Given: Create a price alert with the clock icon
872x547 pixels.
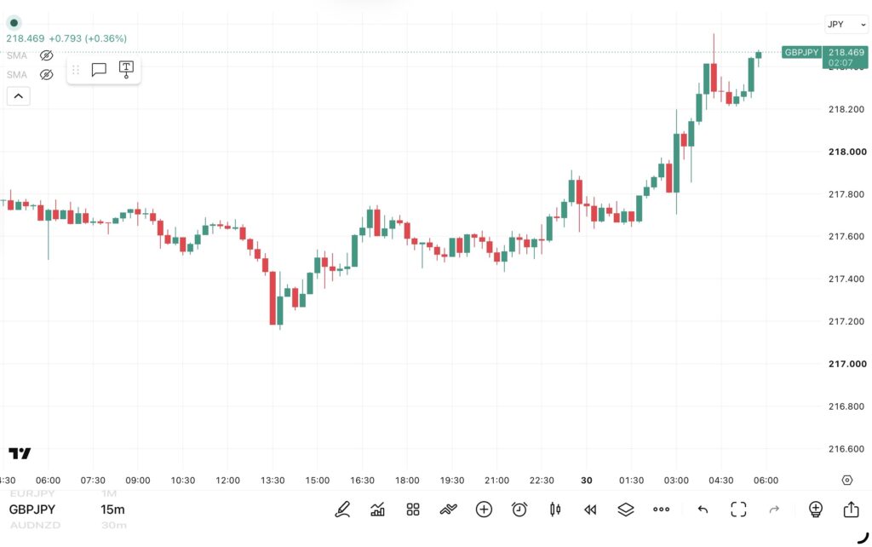Looking at the screenshot, I should click(x=519, y=510).
